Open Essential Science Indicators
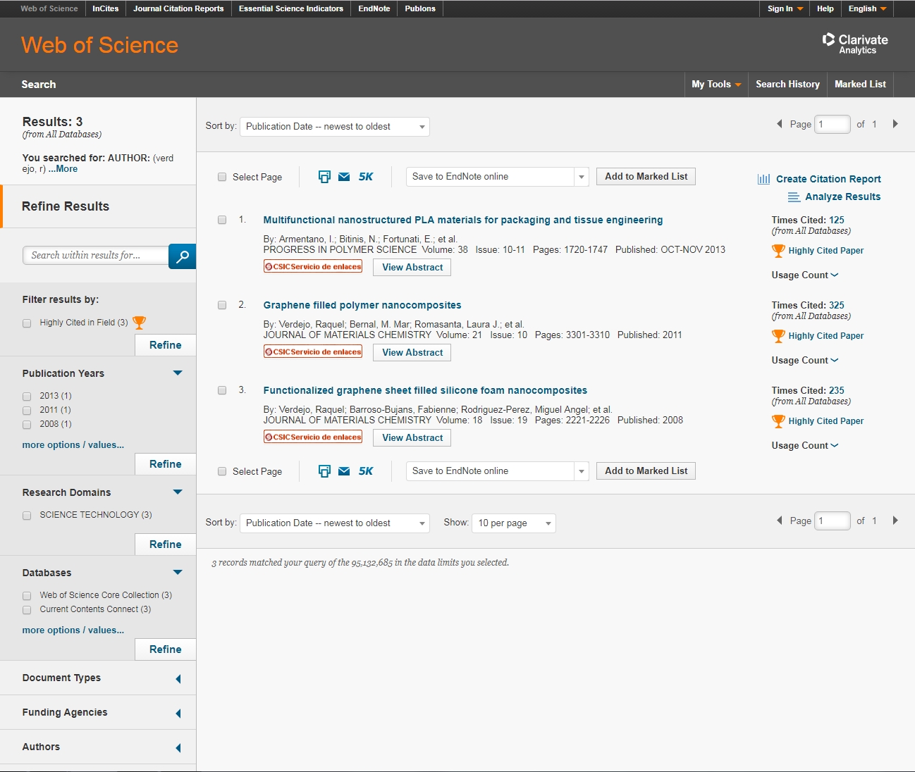 click(x=291, y=8)
